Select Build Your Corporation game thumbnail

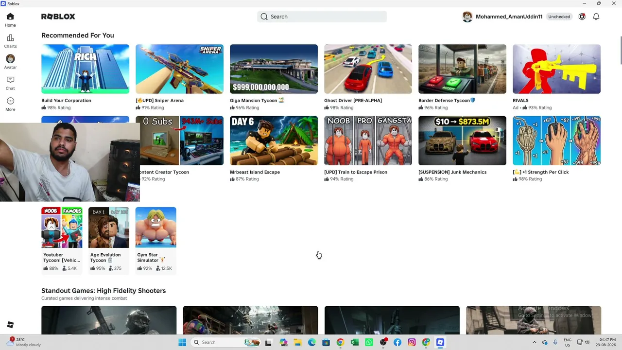click(85, 69)
